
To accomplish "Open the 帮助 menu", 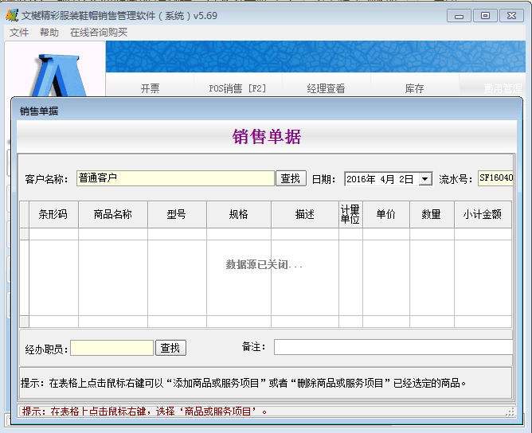I will [49, 33].
